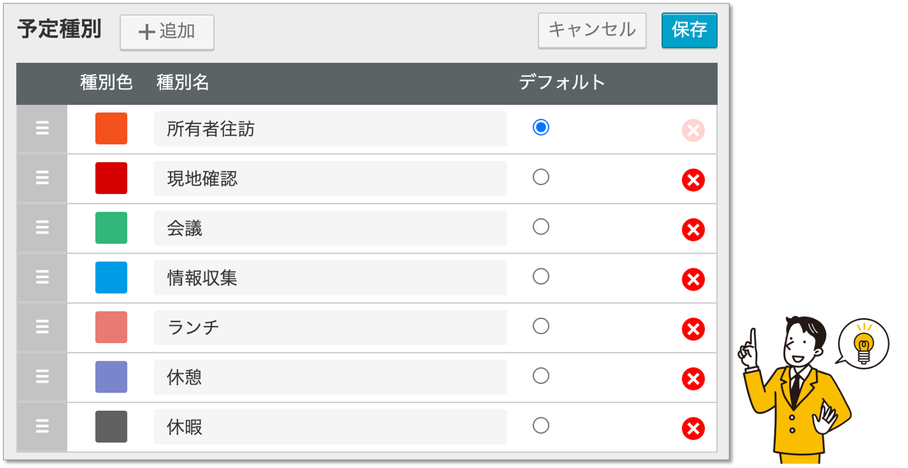Screen dimensions: 908x468
Task: Click the reorder handle next to 会議
Action: click(x=42, y=228)
